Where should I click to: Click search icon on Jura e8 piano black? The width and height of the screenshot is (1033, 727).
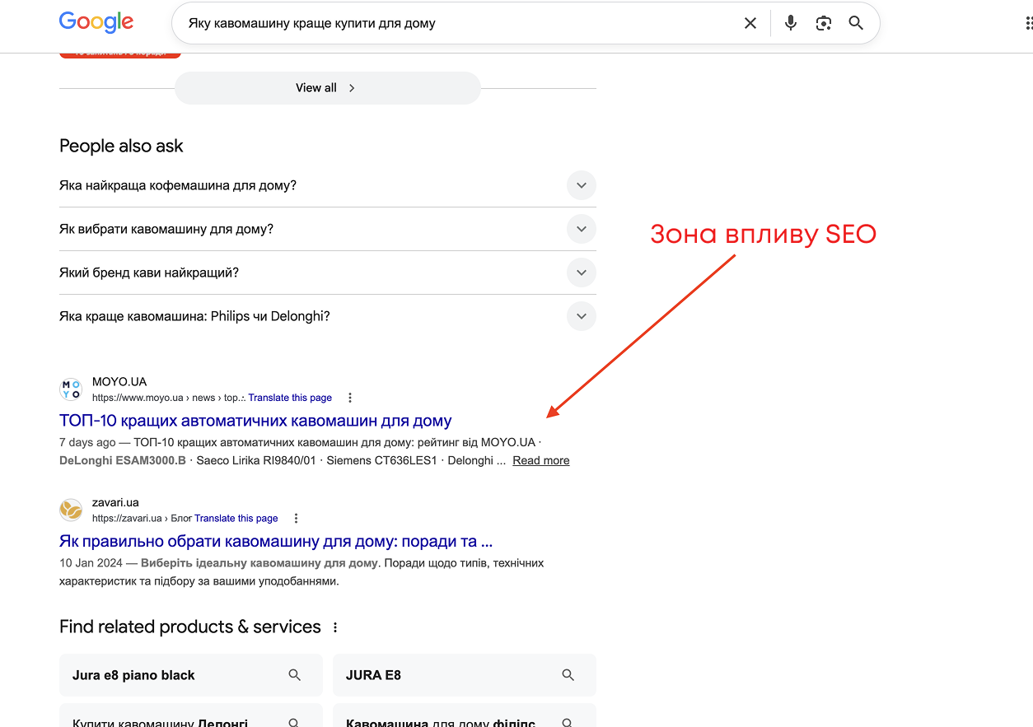[x=295, y=675]
